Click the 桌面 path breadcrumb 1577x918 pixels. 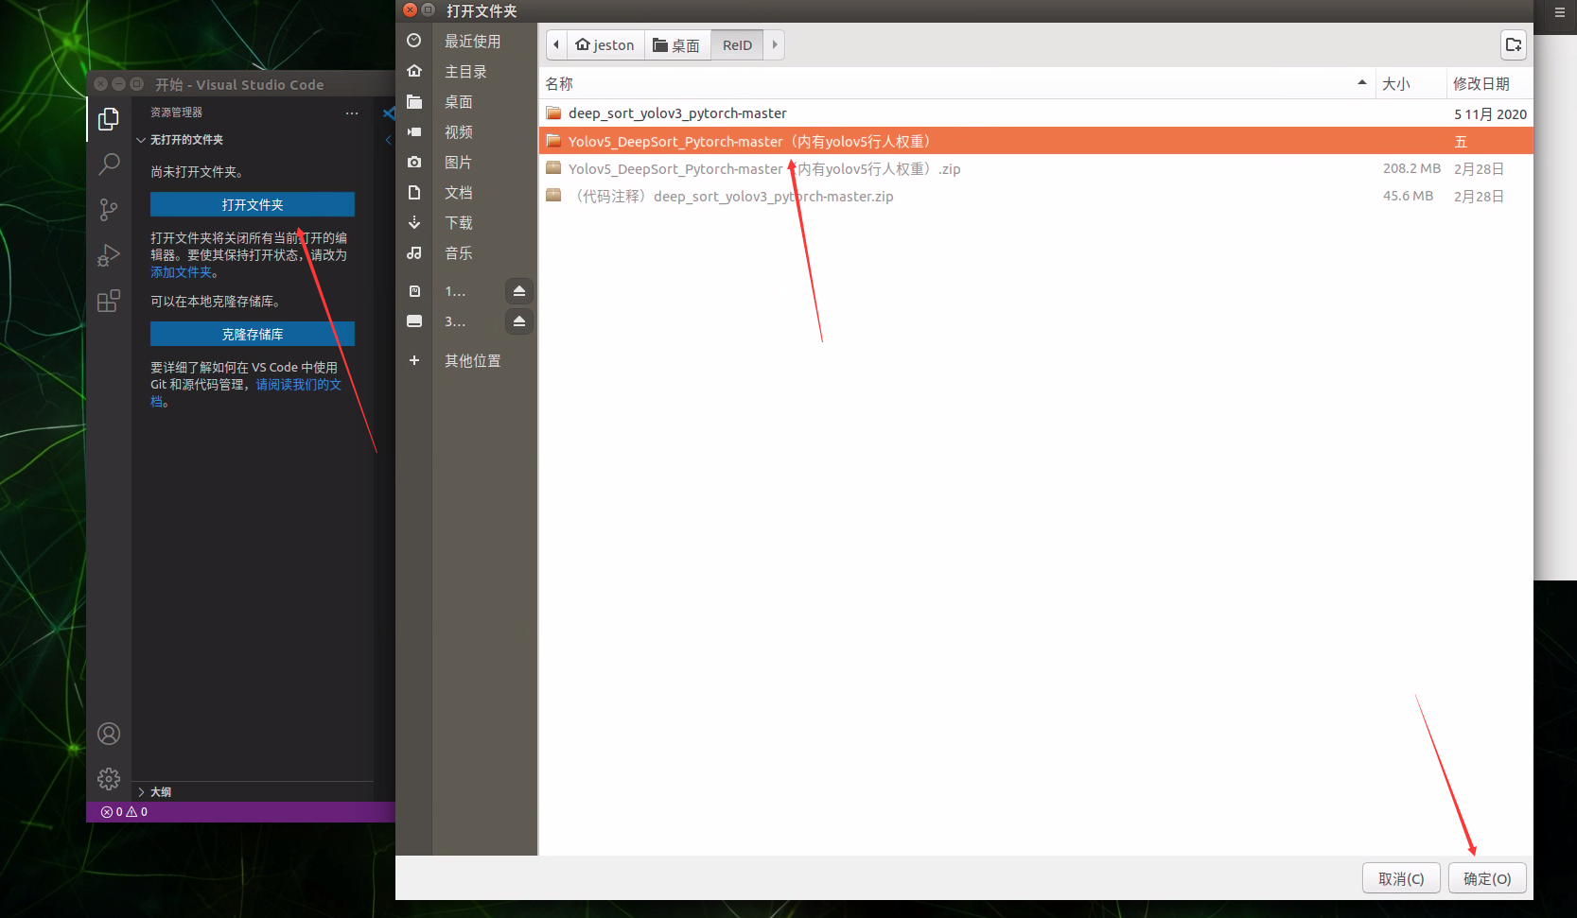pyautogui.click(x=677, y=44)
